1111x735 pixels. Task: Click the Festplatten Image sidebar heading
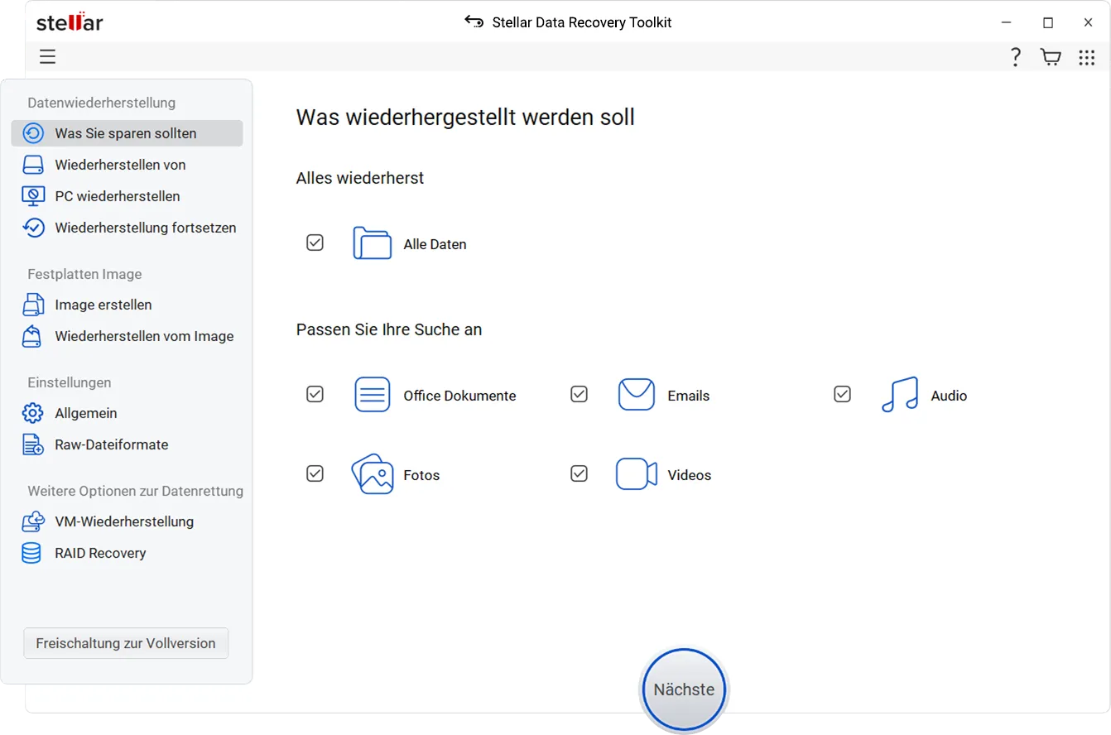pyautogui.click(x=84, y=274)
